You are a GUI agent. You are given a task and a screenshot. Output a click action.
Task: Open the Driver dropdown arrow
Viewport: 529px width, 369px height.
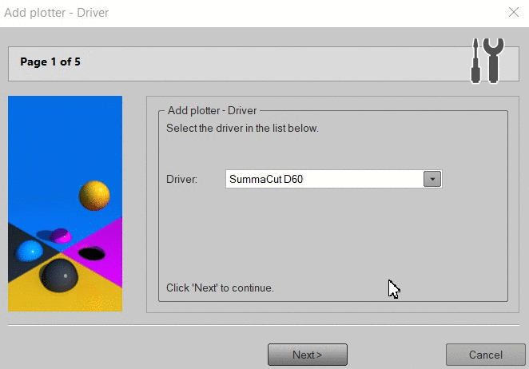(432, 179)
